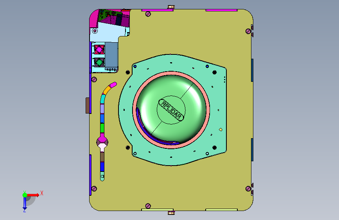
Task: Pick the lavender cable segment
Action: (x=102, y=109)
